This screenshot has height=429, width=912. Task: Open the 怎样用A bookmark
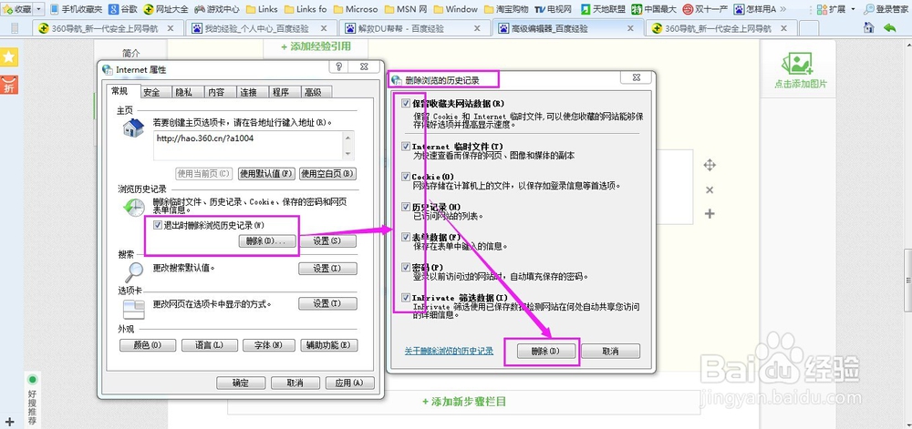click(755, 9)
